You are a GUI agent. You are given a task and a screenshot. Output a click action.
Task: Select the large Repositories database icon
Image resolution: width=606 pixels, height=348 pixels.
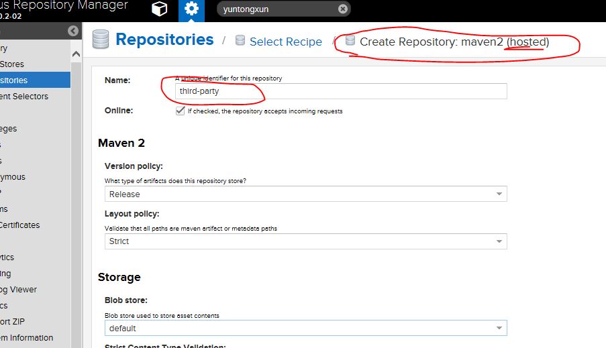101,40
